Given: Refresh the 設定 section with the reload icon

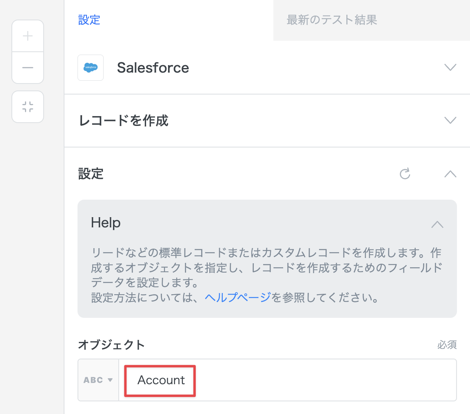Looking at the screenshot, I should coord(405,174).
